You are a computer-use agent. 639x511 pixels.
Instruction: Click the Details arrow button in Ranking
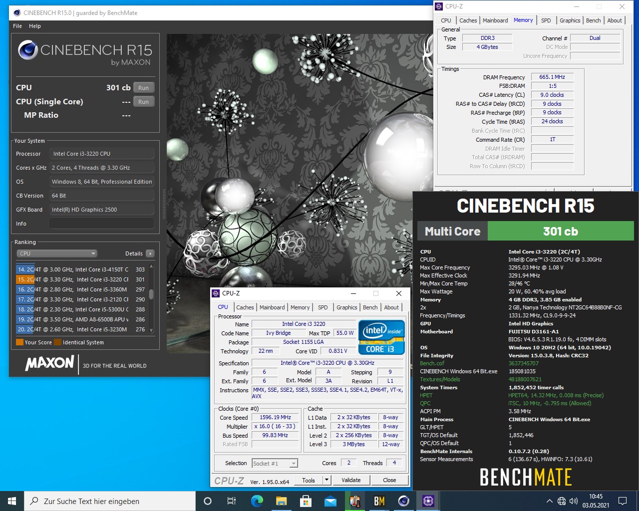150,254
